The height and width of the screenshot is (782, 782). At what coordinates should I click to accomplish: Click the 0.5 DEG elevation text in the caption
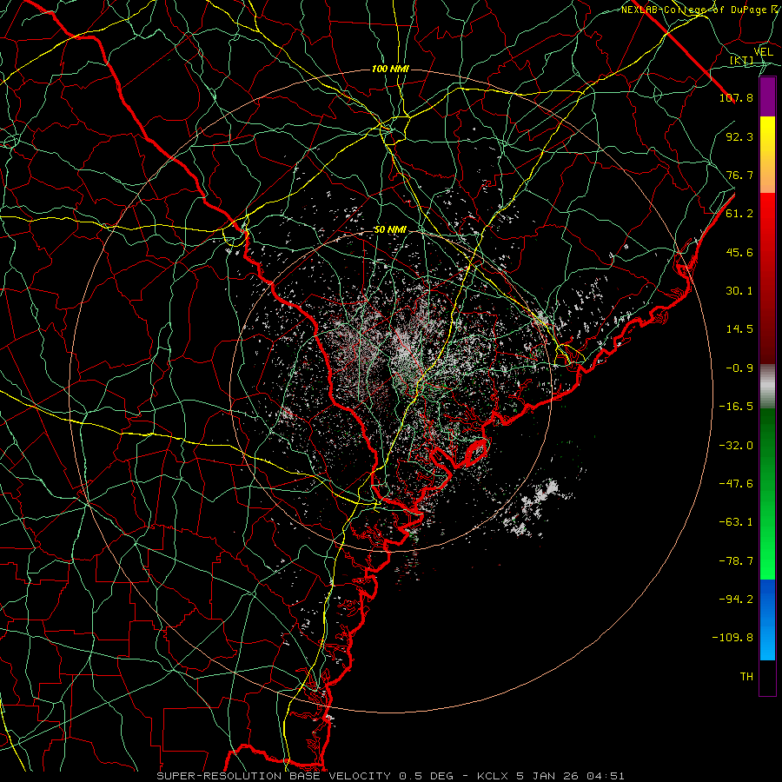426,776
